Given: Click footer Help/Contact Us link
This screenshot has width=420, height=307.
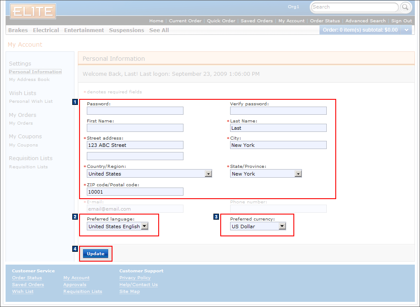Looking at the screenshot, I should click(139, 284).
